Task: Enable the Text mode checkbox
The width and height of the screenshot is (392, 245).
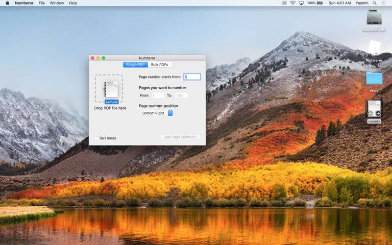Action: coord(97,138)
